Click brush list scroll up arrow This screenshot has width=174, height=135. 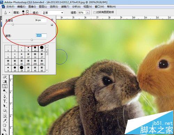tap(47, 47)
